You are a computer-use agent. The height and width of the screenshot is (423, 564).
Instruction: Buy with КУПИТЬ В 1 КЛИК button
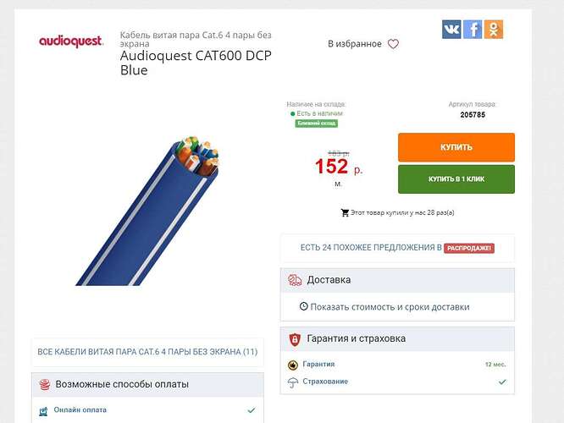tap(456, 179)
